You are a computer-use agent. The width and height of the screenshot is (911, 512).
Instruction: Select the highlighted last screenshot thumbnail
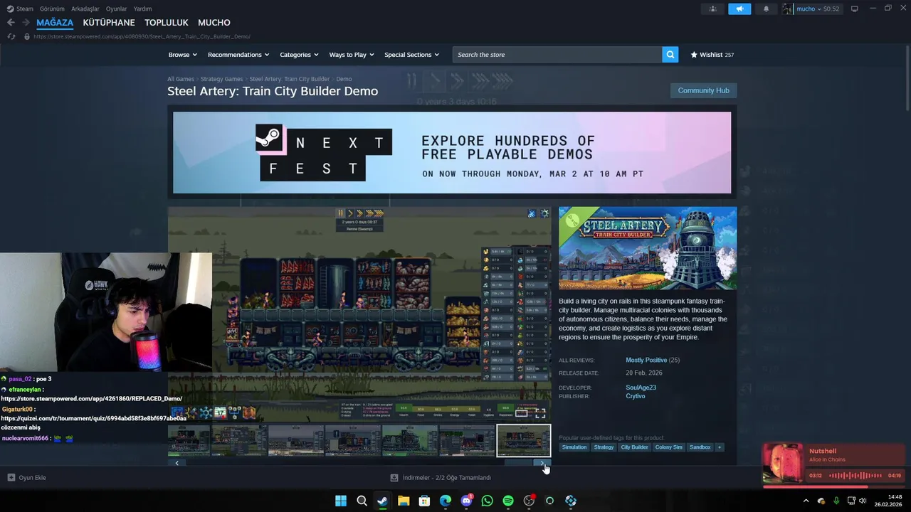point(523,440)
